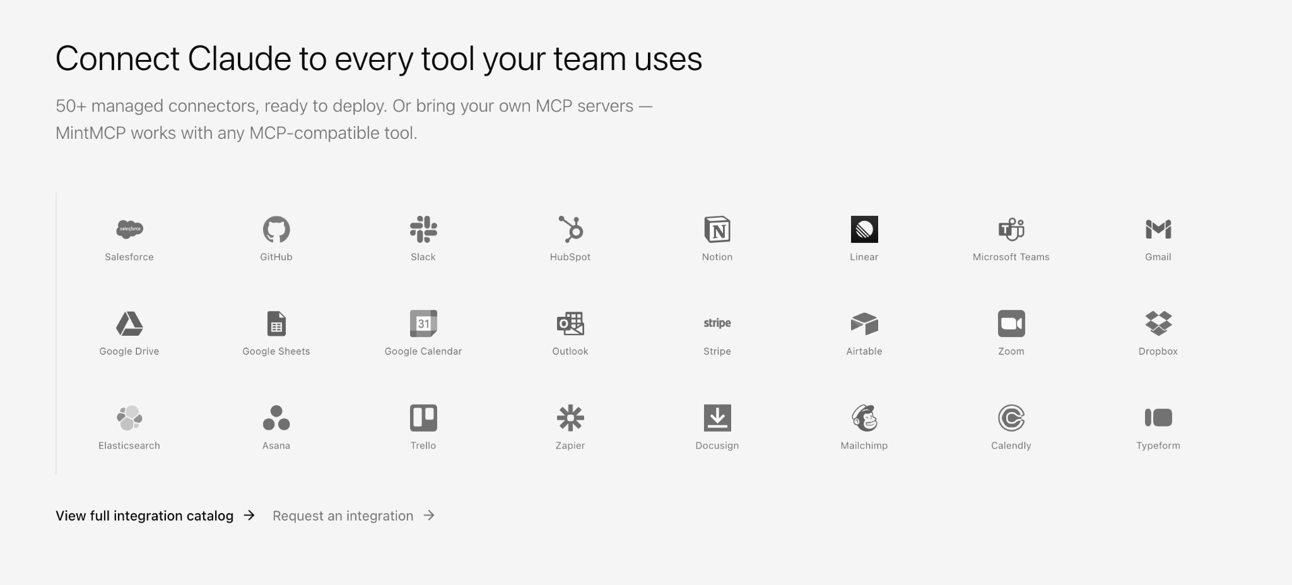Click the Airtable text label
Viewport: 1292px width, 585px height.
(864, 352)
